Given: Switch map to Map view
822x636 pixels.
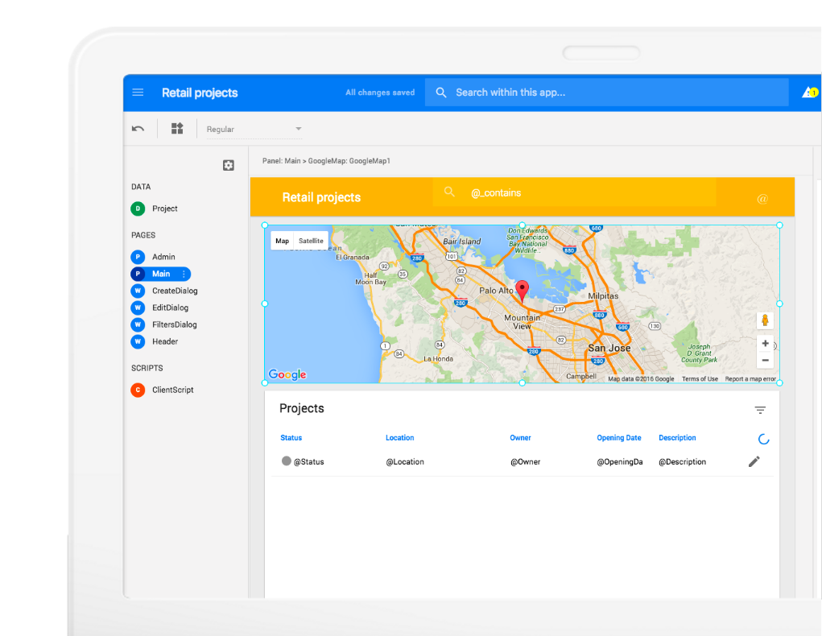Looking at the screenshot, I should click(282, 241).
